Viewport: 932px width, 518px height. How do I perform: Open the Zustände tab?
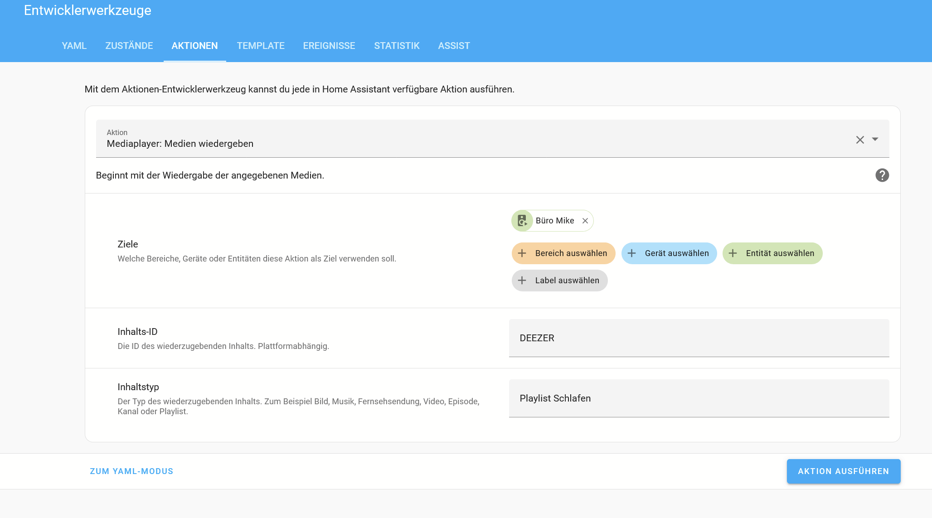point(129,46)
